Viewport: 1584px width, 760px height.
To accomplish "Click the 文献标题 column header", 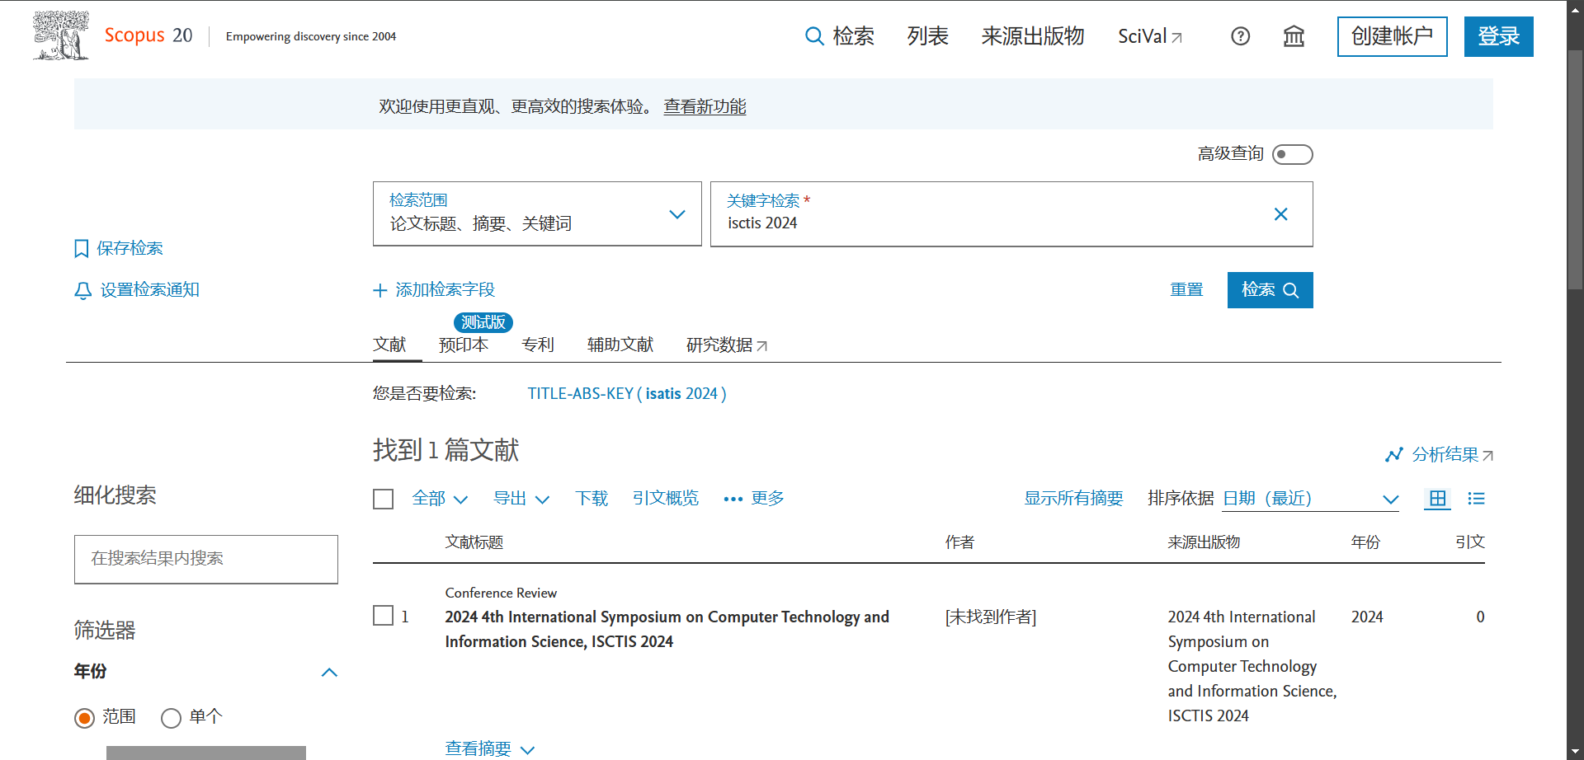I will pyautogui.click(x=474, y=542).
